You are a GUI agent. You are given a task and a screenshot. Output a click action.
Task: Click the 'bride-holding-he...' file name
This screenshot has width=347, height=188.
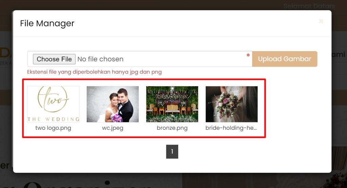coord(231,128)
